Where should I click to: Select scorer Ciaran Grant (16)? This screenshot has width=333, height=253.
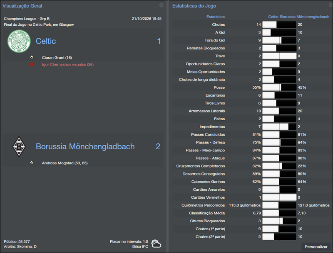[x=57, y=58]
